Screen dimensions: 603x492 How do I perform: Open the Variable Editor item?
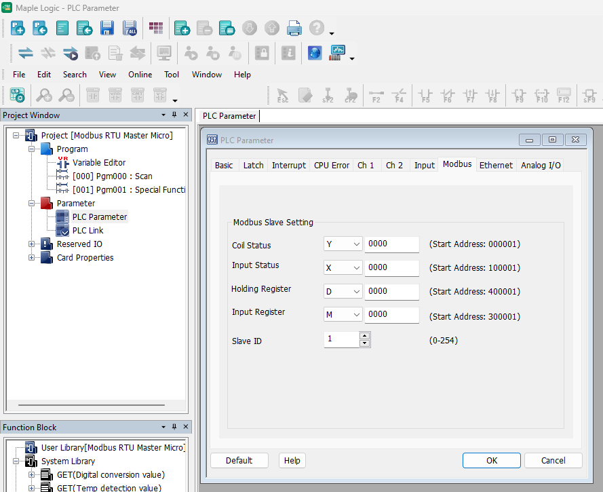99,163
